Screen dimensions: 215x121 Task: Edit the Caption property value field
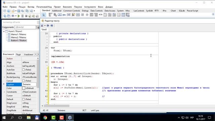[29, 84]
